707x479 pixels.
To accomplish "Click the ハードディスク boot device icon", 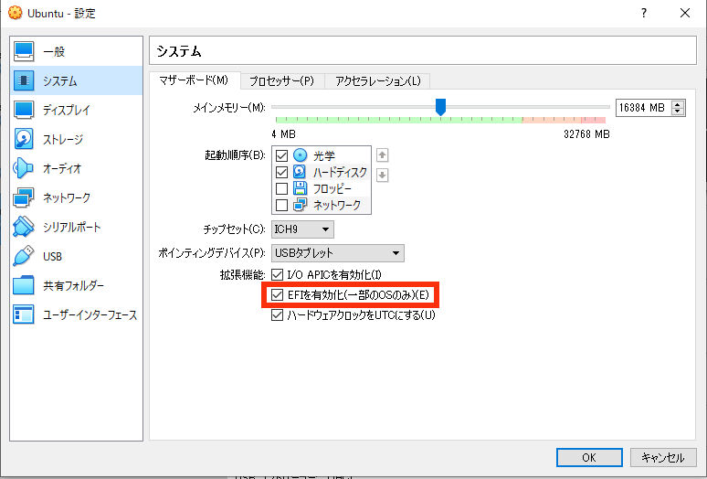I will (300, 172).
